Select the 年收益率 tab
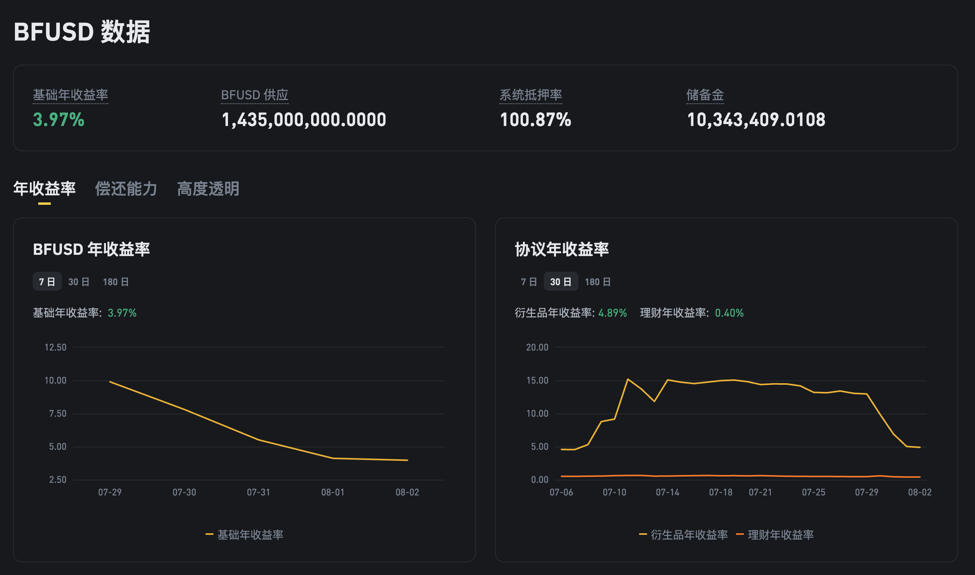 44,189
